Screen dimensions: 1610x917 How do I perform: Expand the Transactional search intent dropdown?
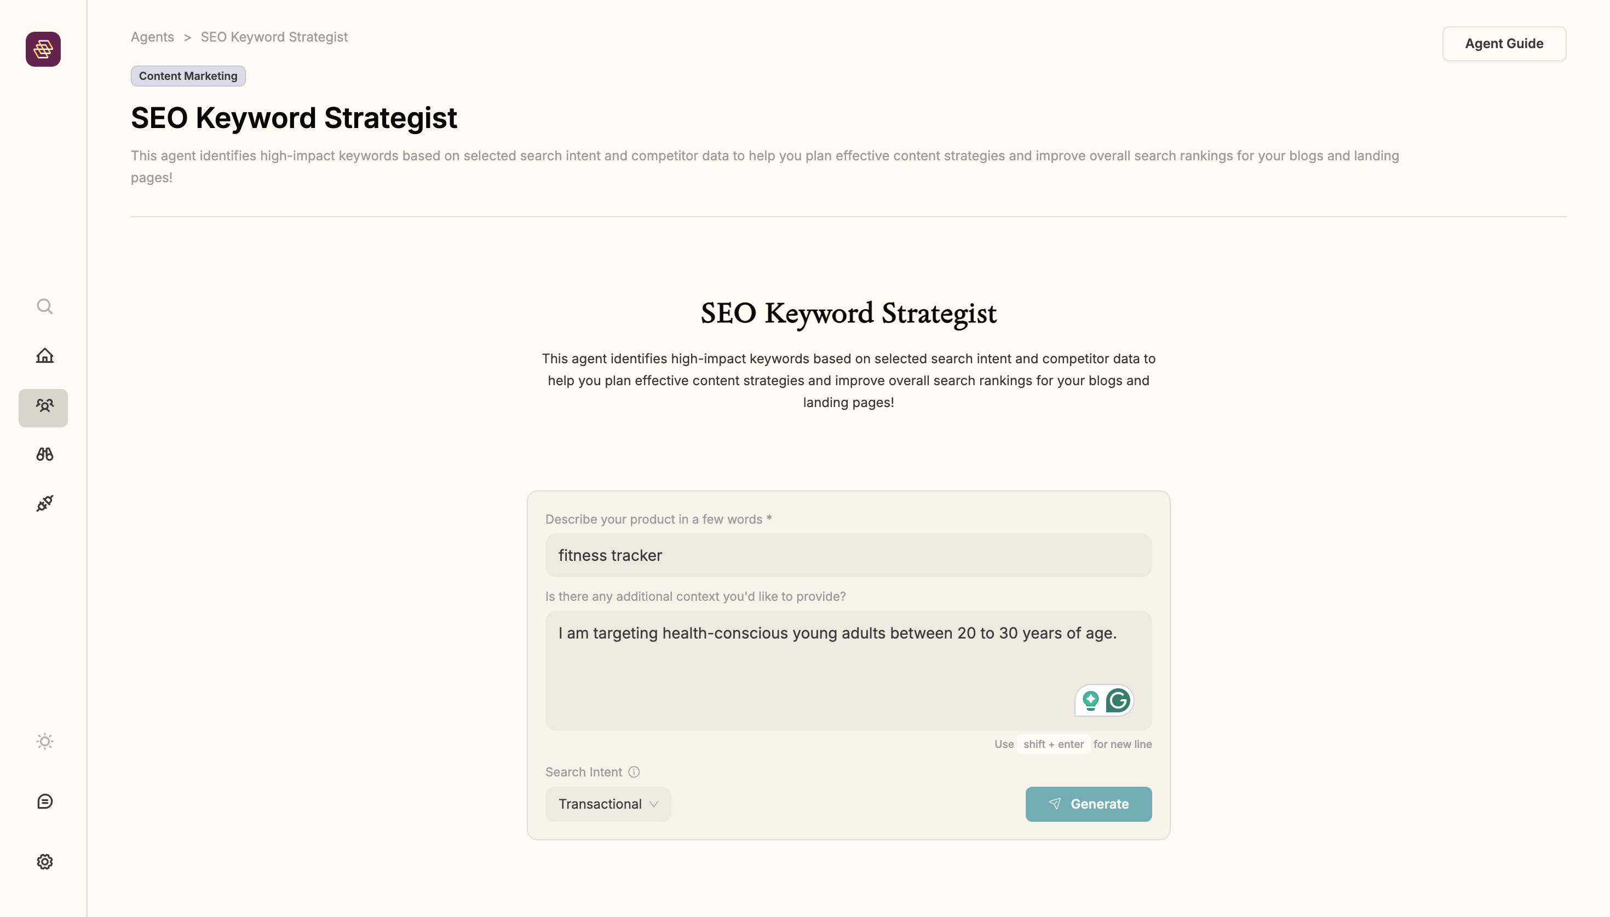608,804
